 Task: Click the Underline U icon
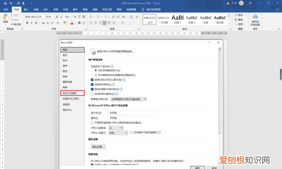(36, 23)
